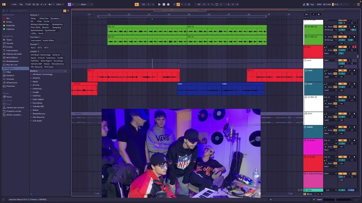362x203 pixels.
Task: Expand the FabFilter folder in plug-in list
Action: coord(31,96)
